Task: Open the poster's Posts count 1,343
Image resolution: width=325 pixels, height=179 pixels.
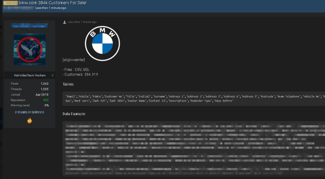Action: point(44,84)
